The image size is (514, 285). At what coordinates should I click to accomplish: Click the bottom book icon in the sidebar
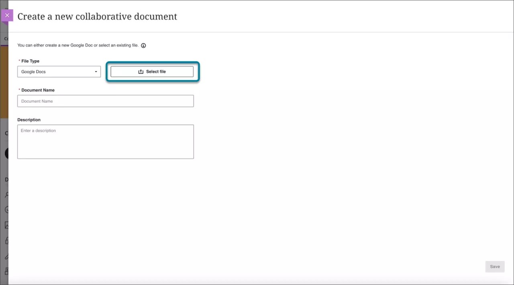click(6, 271)
